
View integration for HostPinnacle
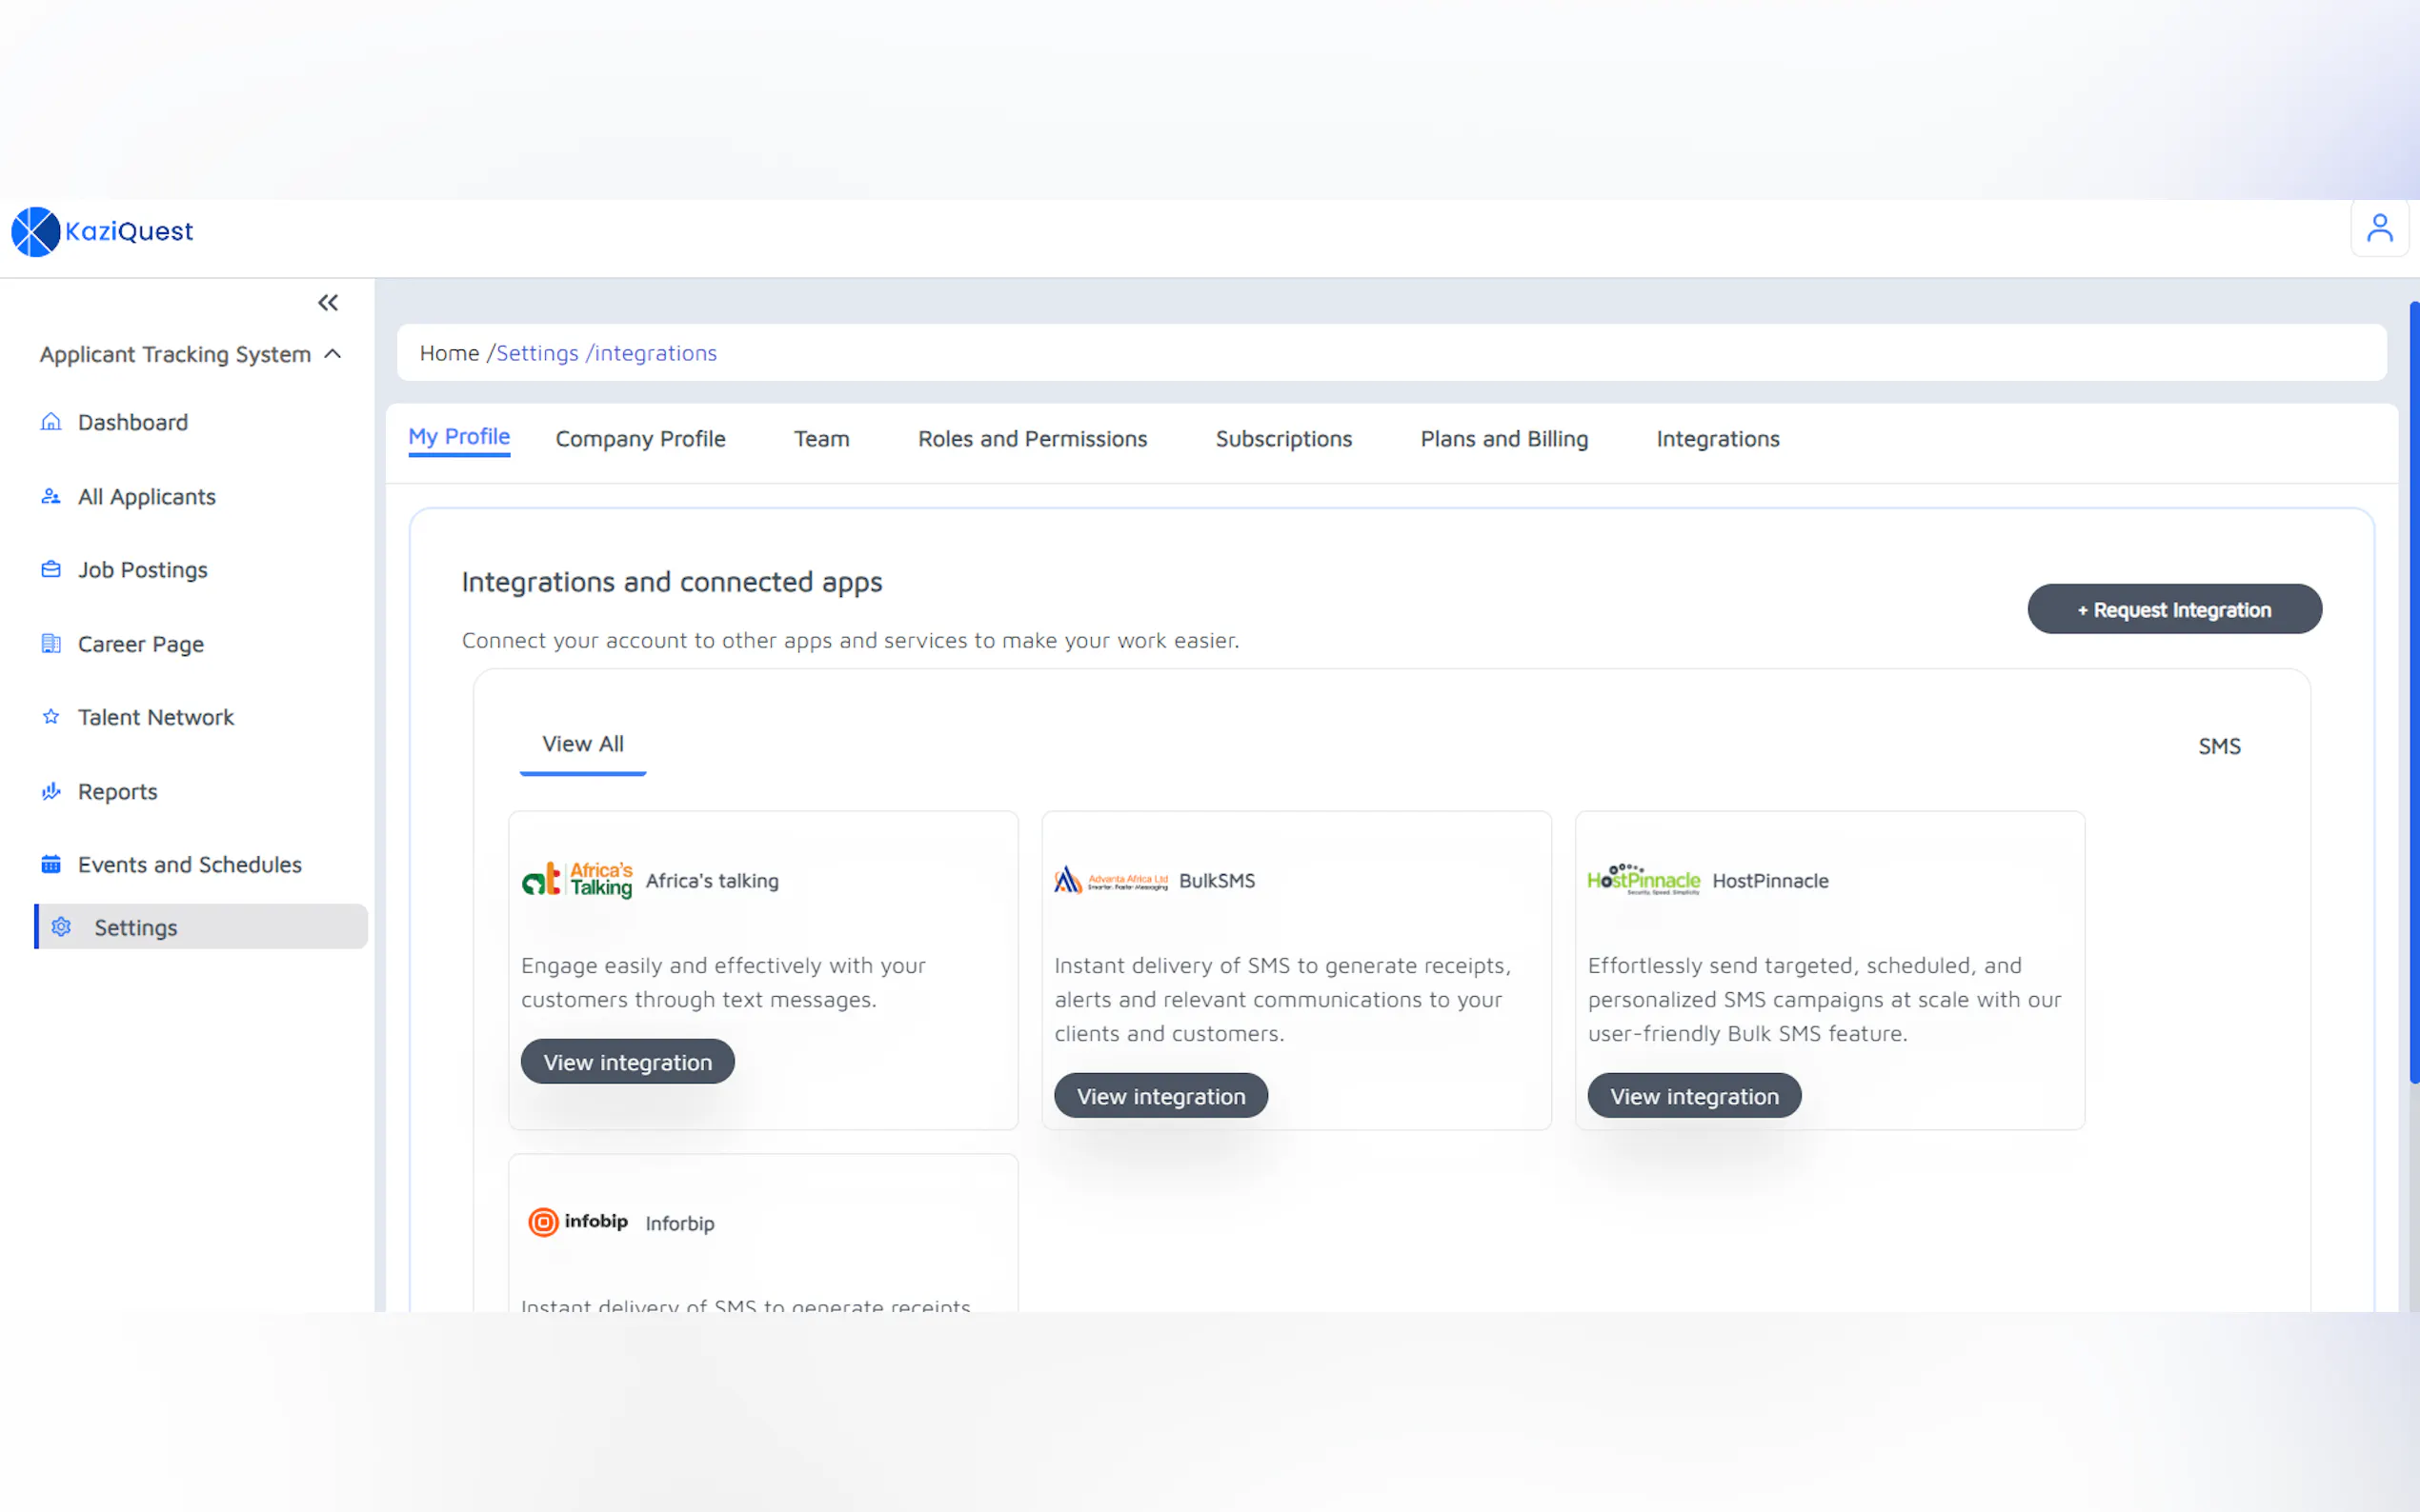pos(1693,1096)
